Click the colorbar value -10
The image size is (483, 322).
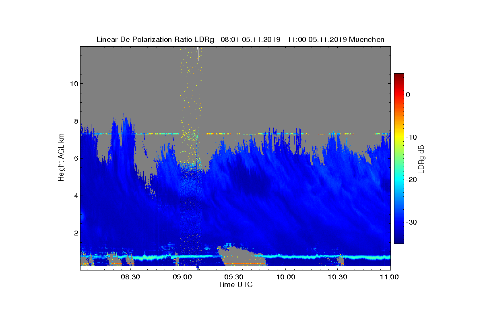tap(411, 137)
